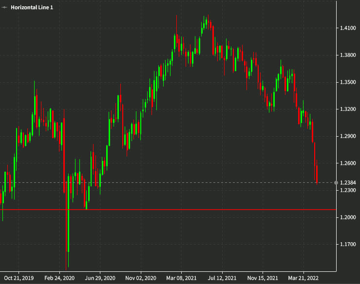Click the 1.2000 price axis label
Screen dimensions: 360x284
click(x=348, y=217)
